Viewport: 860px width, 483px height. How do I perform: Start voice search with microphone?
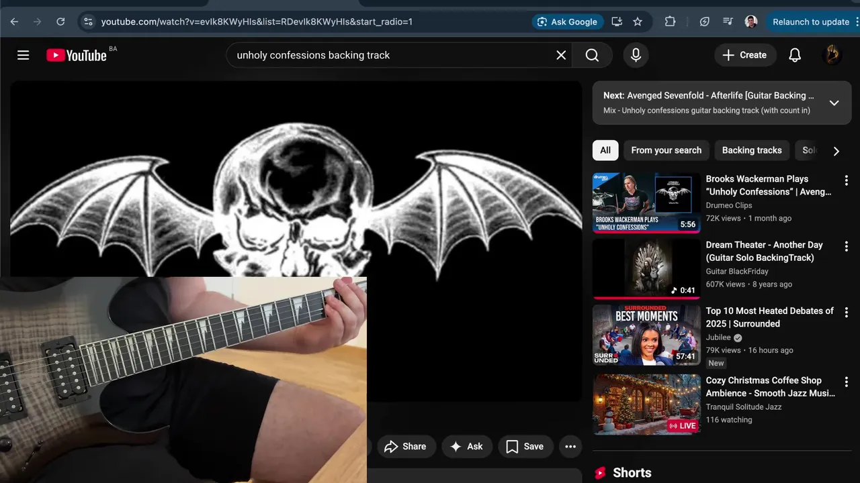[x=636, y=55]
